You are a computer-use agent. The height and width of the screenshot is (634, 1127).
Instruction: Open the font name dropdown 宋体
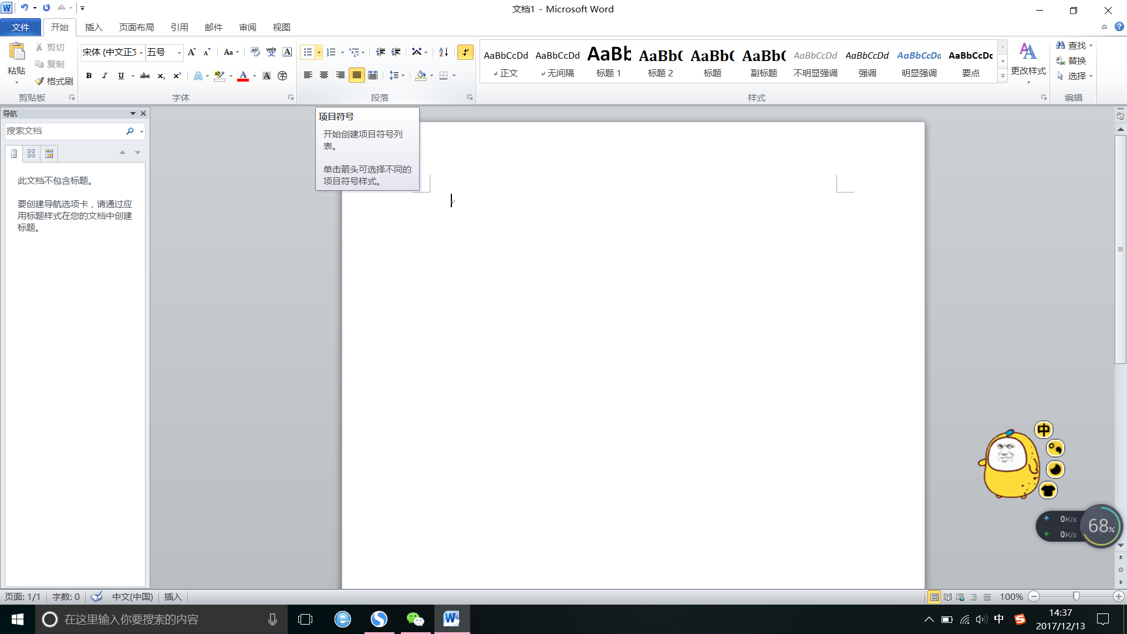[x=141, y=53]
